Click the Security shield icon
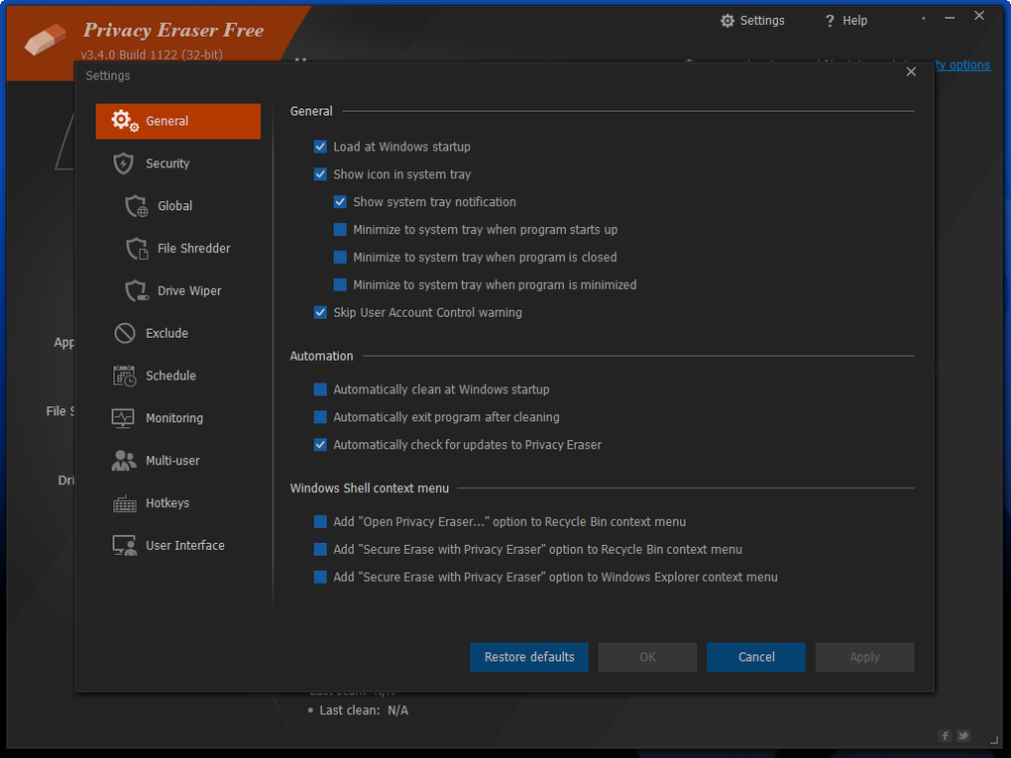The image size is (1011, 758). (123, 163)
